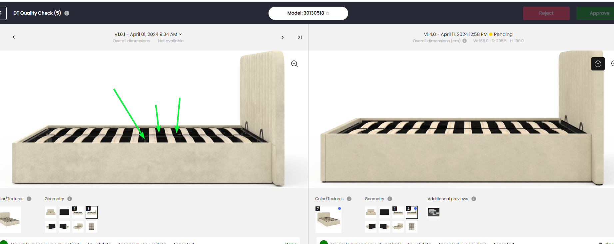Reject the model with the Reject button
Image resolution: width=614 pixels, height=244 pixels.
[x=546, y=13]
